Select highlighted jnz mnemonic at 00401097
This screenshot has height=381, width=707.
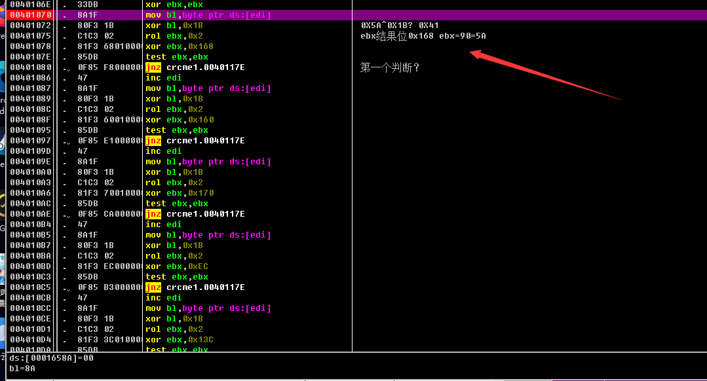coord(153,141)
